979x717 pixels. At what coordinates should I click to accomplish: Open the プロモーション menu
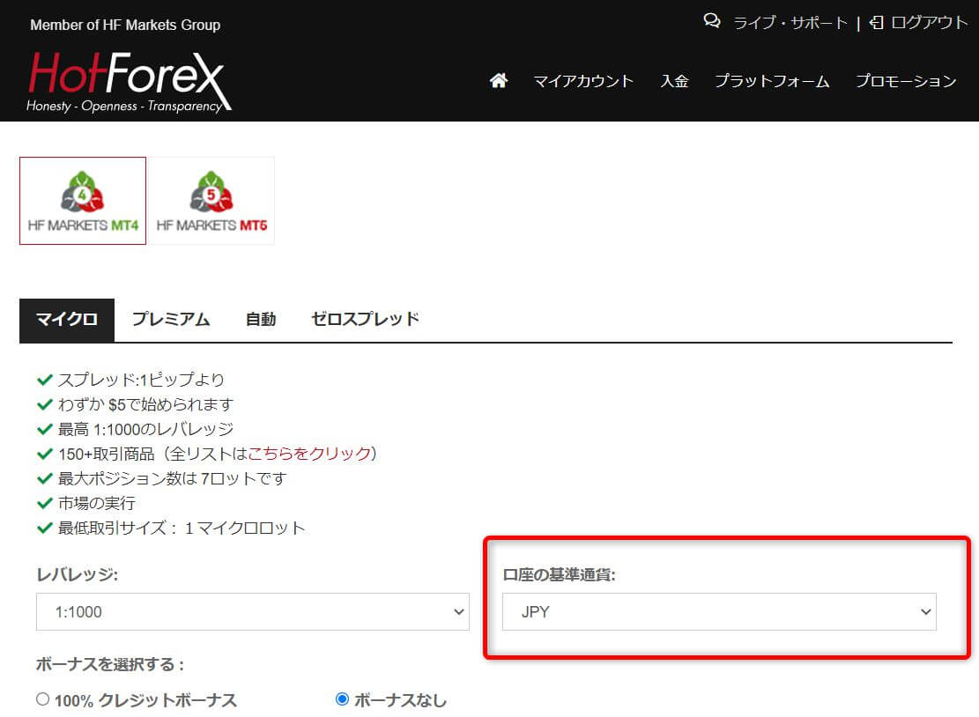click(906, 81)
